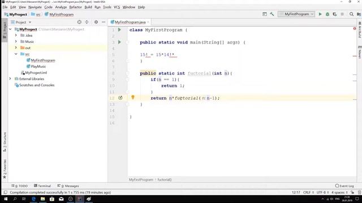Start debugging with the bug icon

[x=327, y=14]
